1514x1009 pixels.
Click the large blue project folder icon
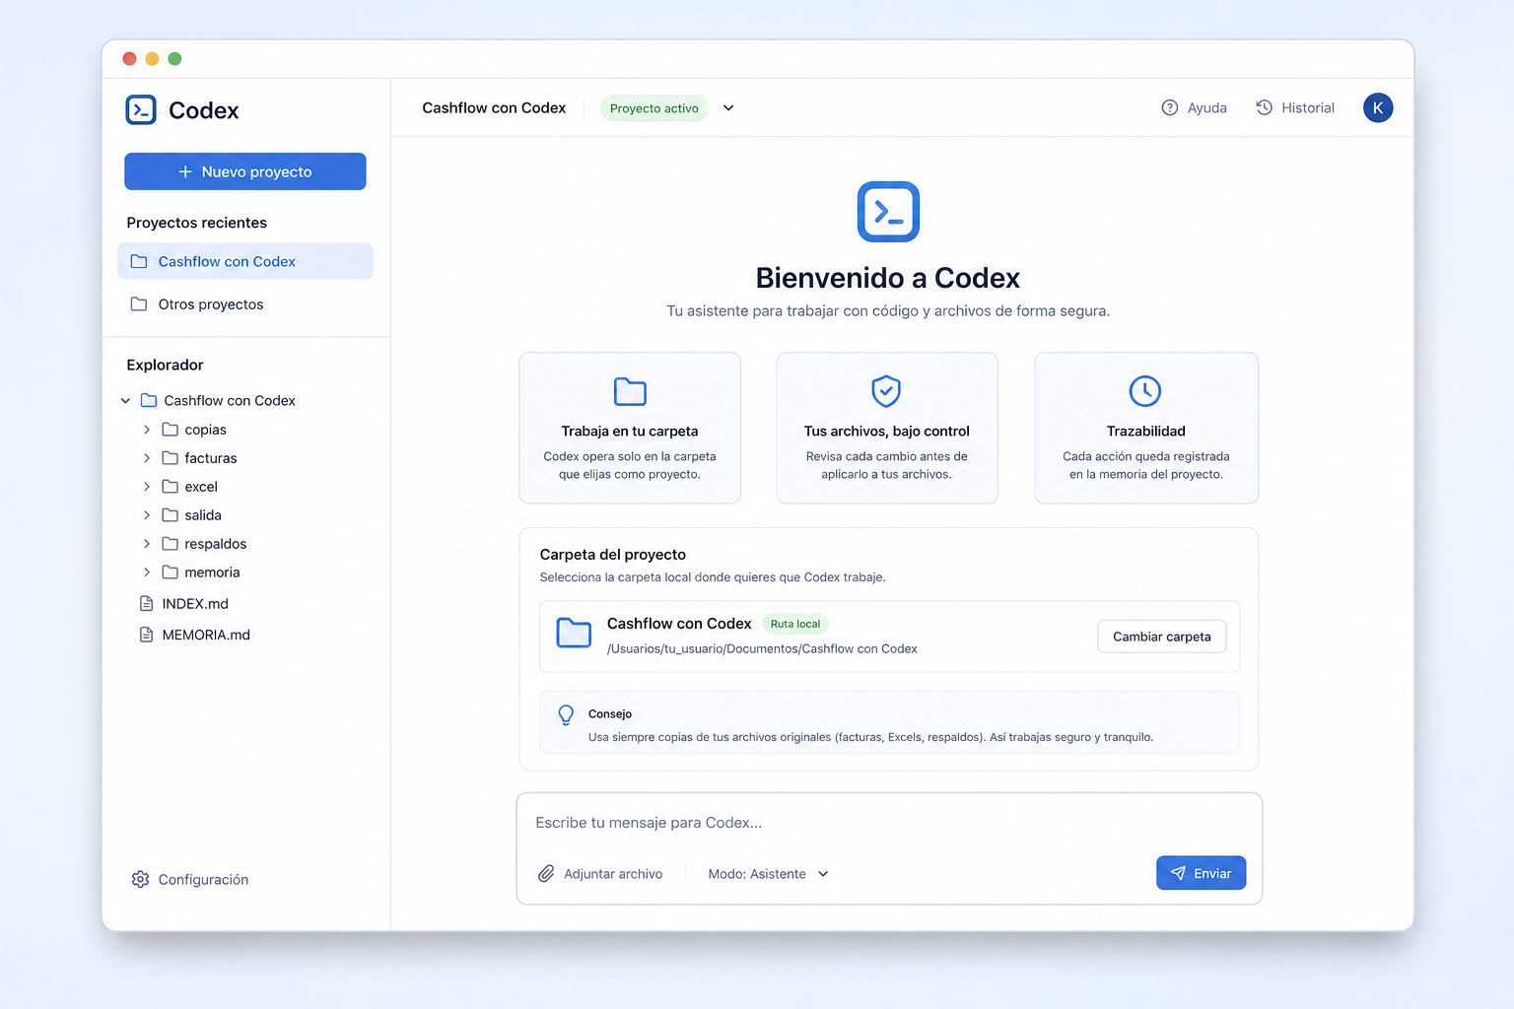pos(574,633)
